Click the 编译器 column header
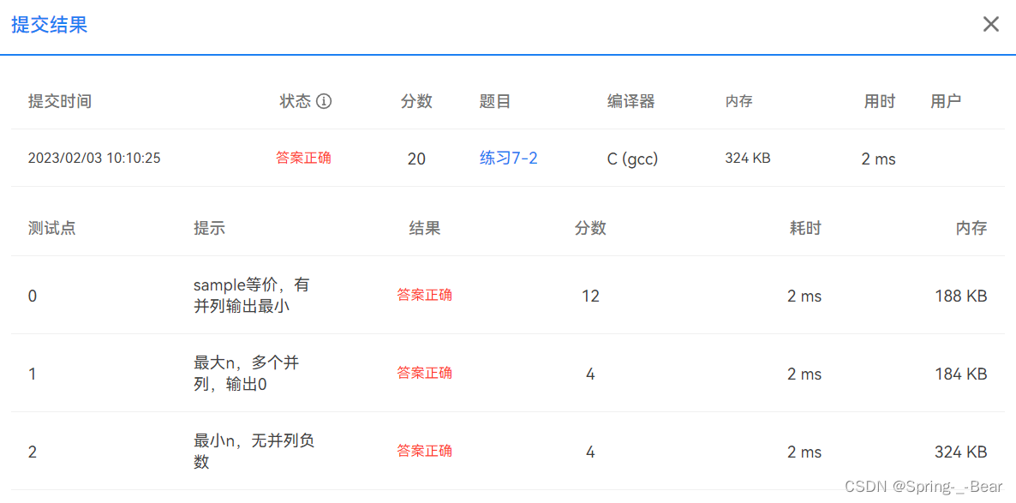The image size is (1016, 503). pos(631,101)
